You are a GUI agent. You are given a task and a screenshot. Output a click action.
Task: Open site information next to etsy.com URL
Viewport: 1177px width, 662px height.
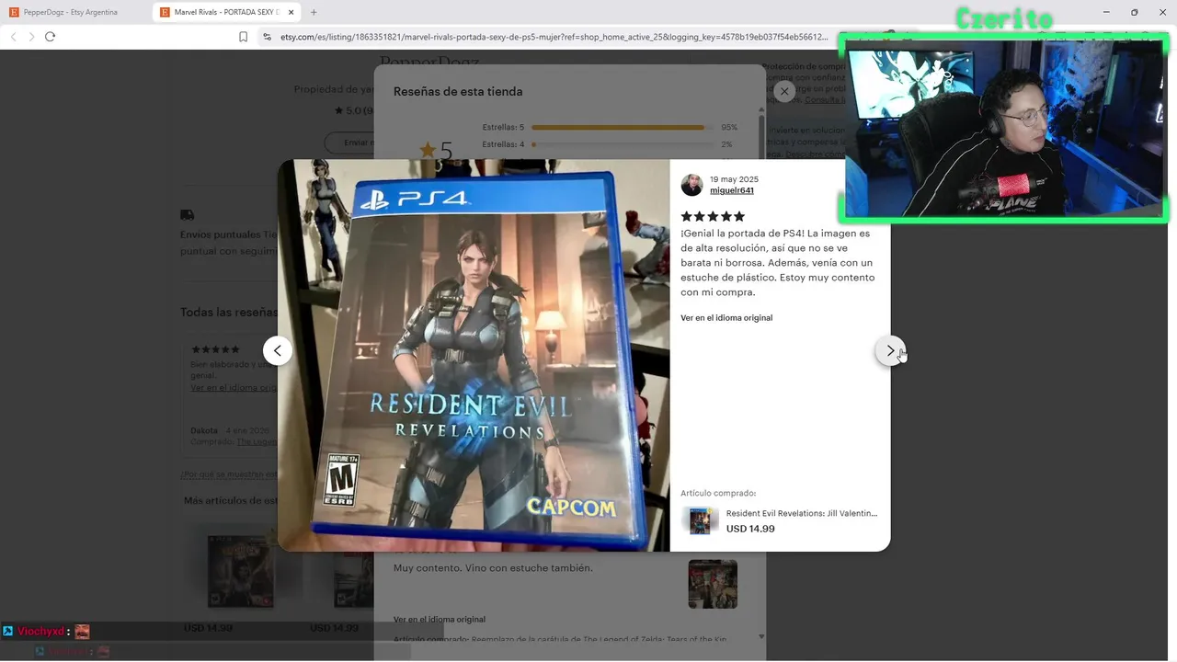click(267, 37)
